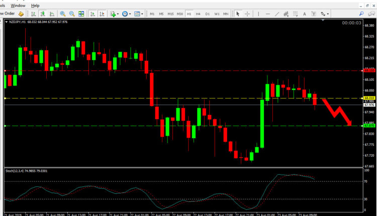Select the Fibonacci Retracement tool
This screenshot has height=216, width=377.
[x=295, y=14]
